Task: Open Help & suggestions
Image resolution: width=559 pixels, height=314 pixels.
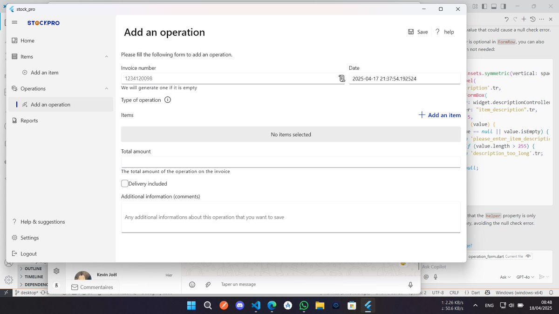Action: [x=61, y=222]
